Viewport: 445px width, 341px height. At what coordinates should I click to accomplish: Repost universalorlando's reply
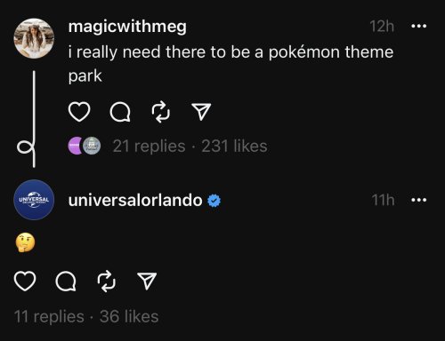(107, 282)
